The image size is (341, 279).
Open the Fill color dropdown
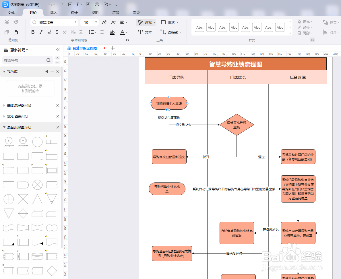305,21
